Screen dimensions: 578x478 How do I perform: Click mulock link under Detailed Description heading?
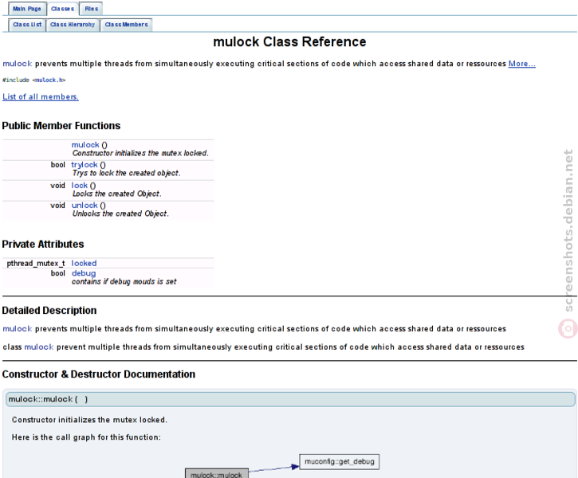(18, 329)
